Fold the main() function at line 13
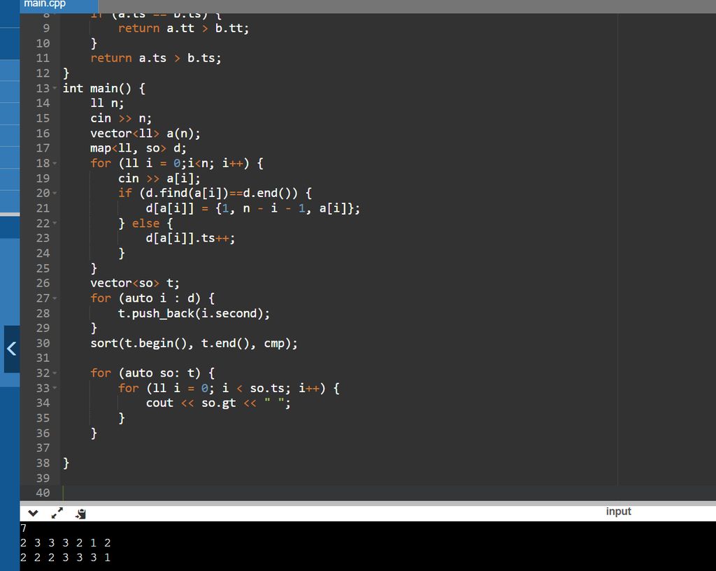The width and height of the screenshot is (716, 571). click(x=55, y=88)
